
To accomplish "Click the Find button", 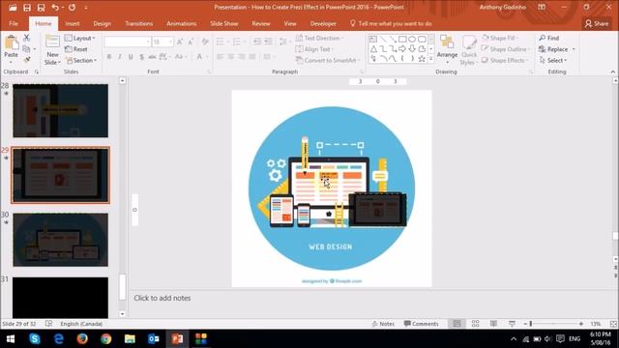I will click(549, 39).
